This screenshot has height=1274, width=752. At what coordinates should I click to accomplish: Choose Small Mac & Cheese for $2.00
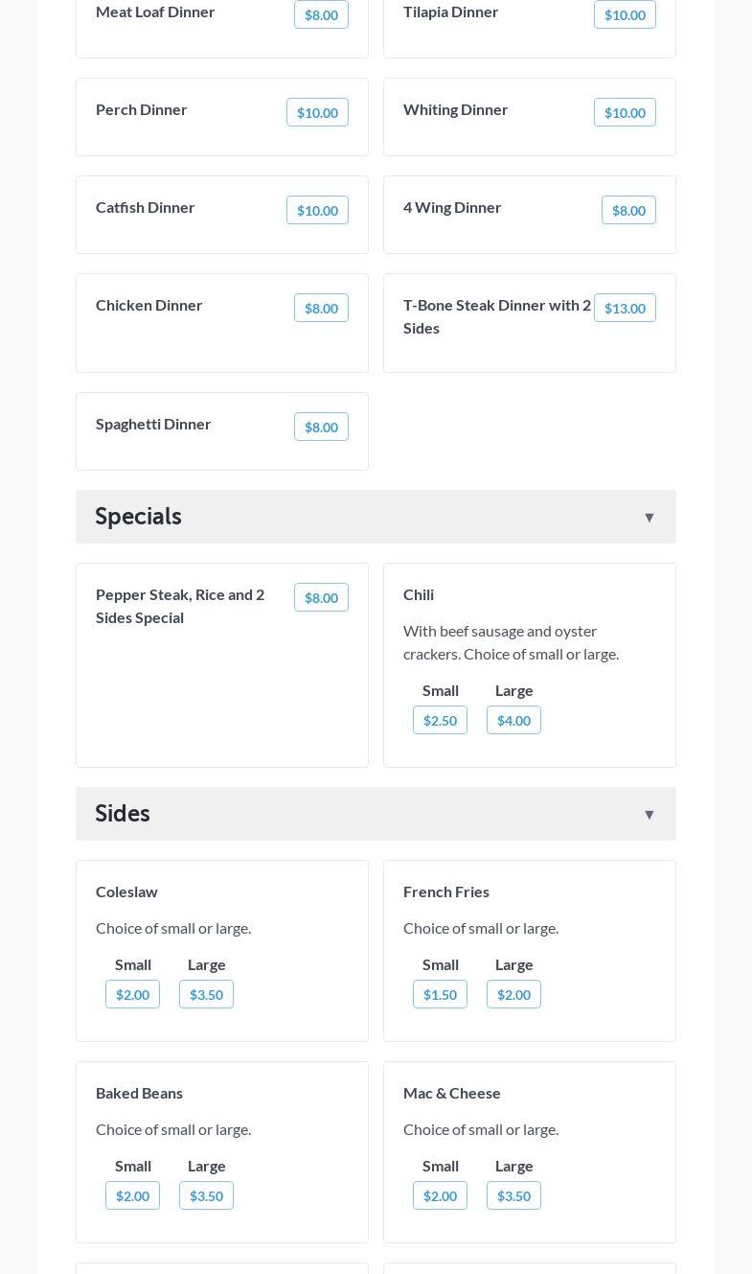[440, 1196]
